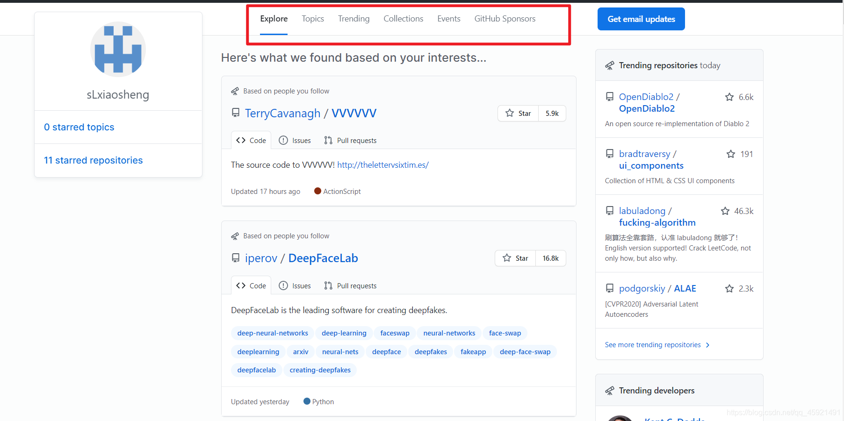The width and height of the screenshot is (844, 421).
Task: Select deep-neural-networks topic tag
Action: pos(273,333)
